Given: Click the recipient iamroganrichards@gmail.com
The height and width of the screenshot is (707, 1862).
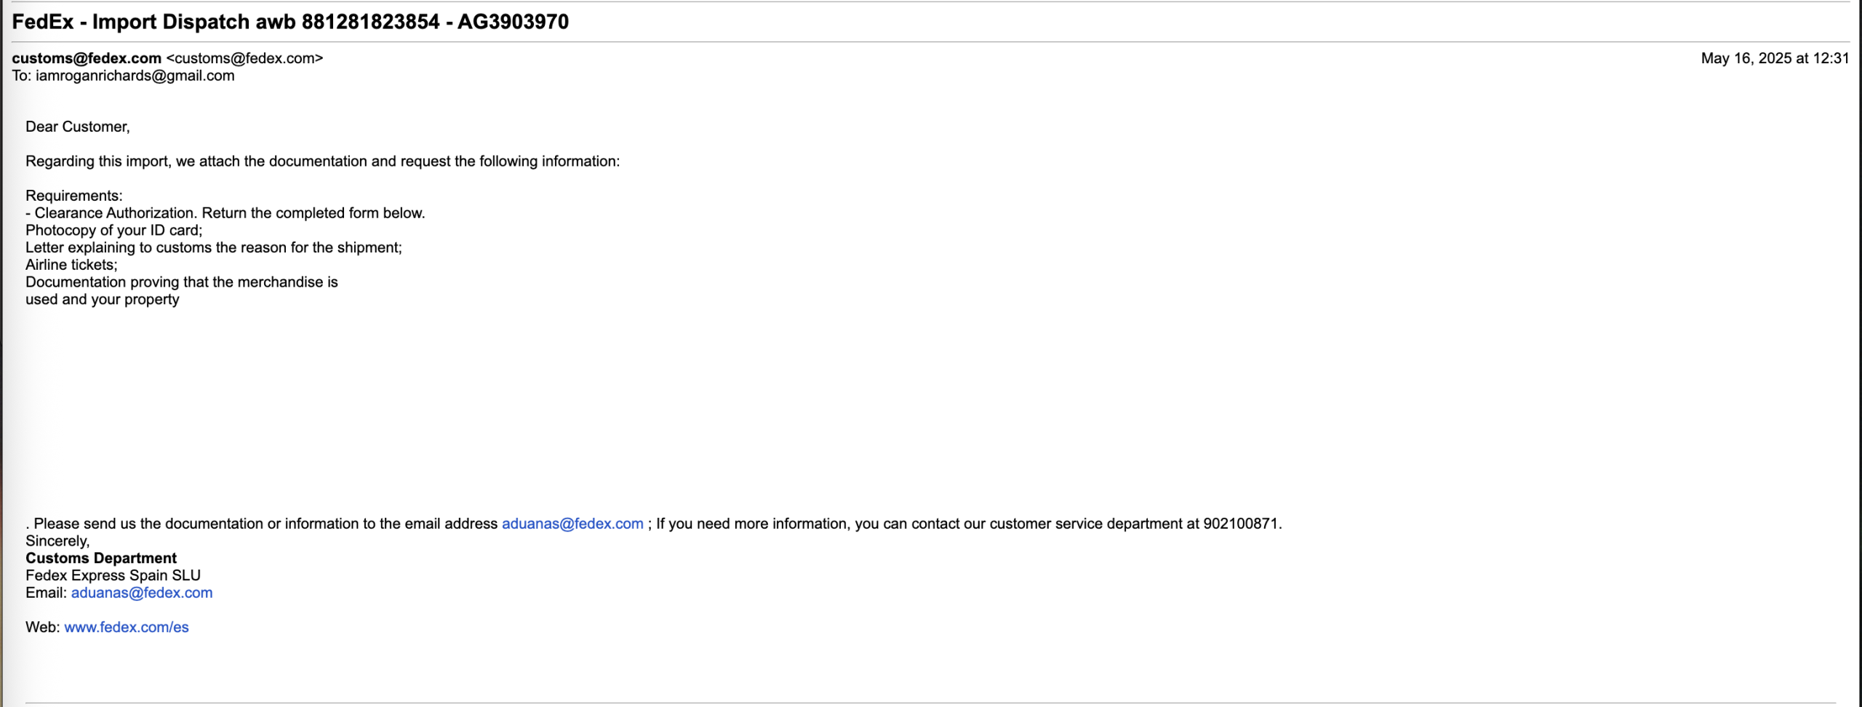Looking at the screenshot, I should (135, 76).
